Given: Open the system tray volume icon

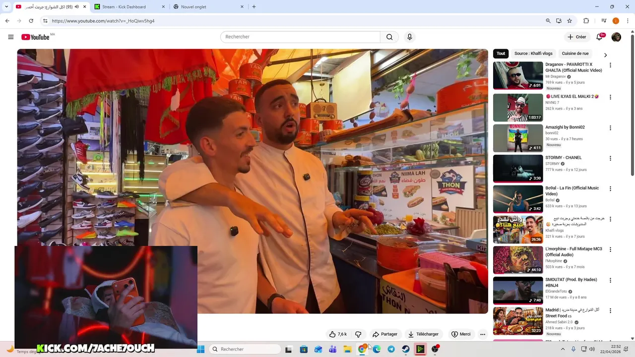Looking at the screenshot, I should point(591,349).
